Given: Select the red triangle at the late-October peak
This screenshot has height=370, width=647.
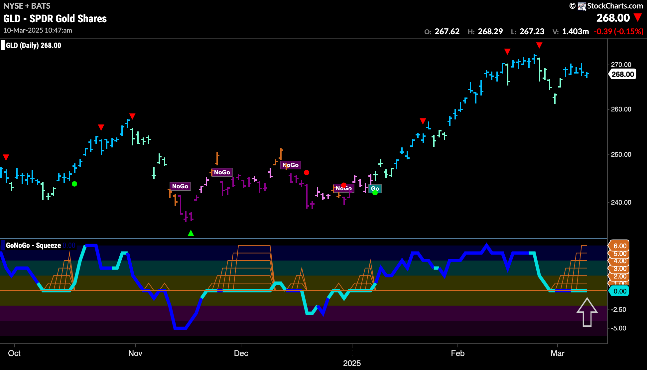Looking at the screenshot, I should coord(132,116).
